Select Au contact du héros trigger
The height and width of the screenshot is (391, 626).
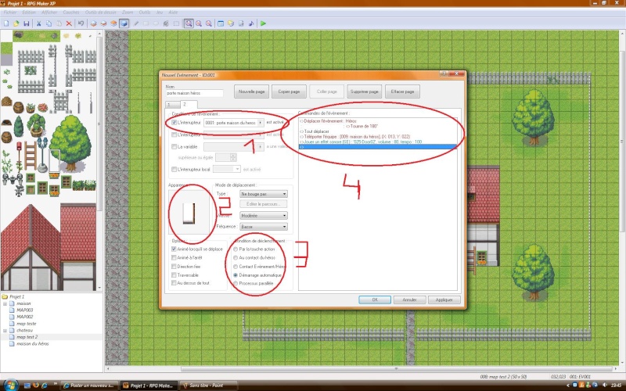(236, 258)
